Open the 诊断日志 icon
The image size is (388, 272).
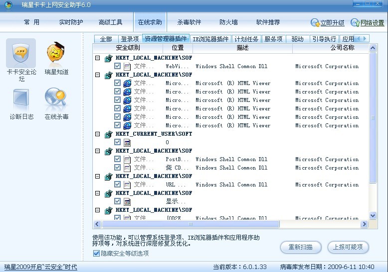[21, 99]
